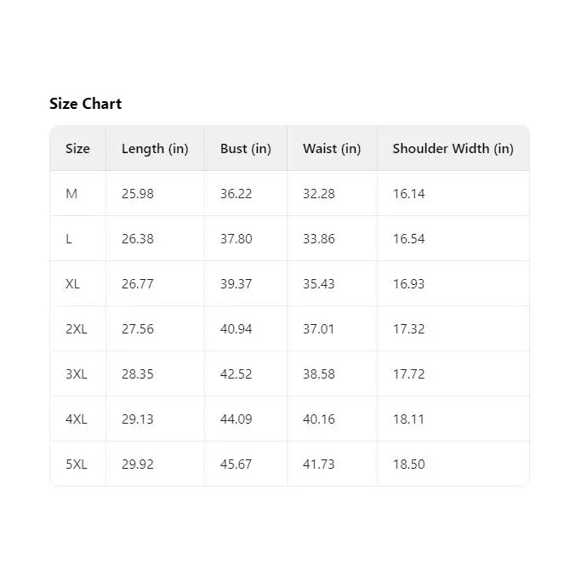This screenshot has height=587, width=587.
Task: Click the Size Chart heading
Action: click(85, 104)
